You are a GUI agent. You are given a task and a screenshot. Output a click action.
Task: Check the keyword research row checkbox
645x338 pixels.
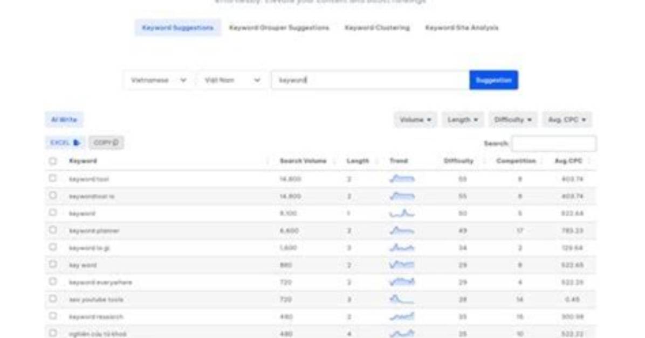tap(53, 316)
